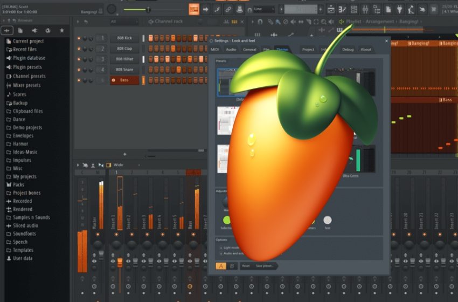This screenshot has width=458, height=302.
Task: Open the pattern selector box
Action: [x=301, y=9]
